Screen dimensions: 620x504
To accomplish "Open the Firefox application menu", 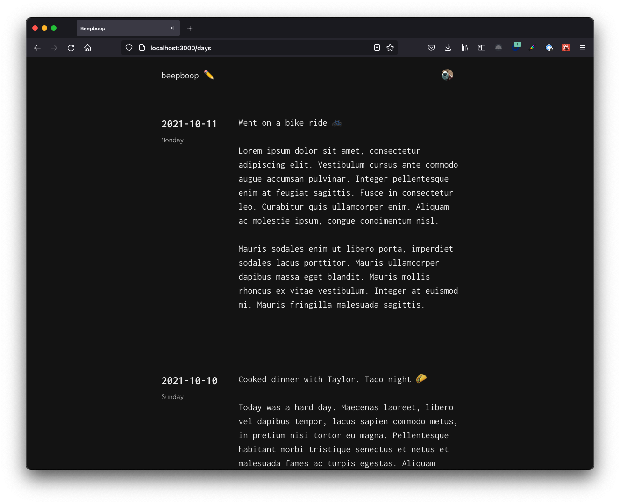I will [x=583, y=48].
